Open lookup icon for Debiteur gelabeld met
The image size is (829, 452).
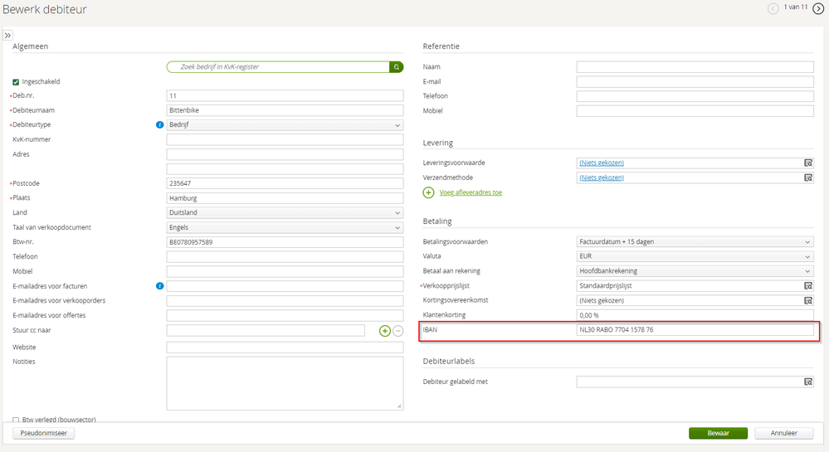point(808,382)
